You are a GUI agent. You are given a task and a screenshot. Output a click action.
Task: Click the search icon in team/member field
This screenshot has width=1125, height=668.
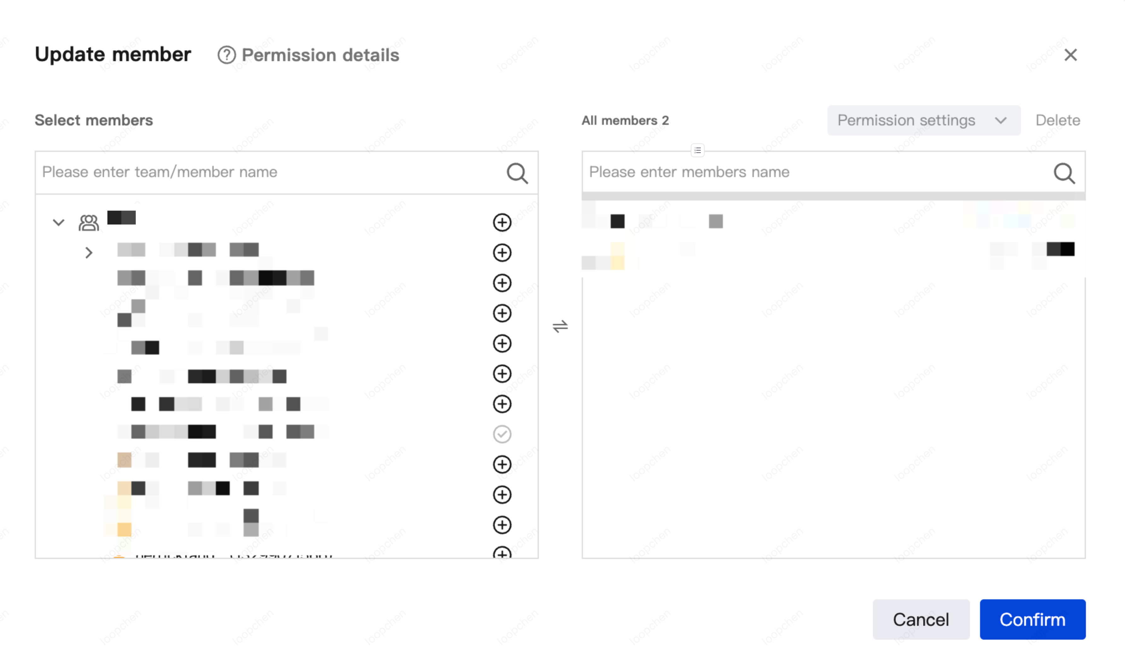click(x=517, y=173)
